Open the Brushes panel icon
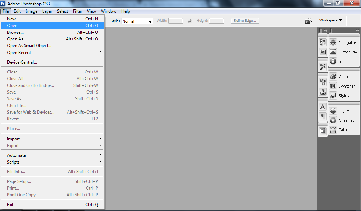The height and width of the screenshot is (211, 361). [323, 82]
